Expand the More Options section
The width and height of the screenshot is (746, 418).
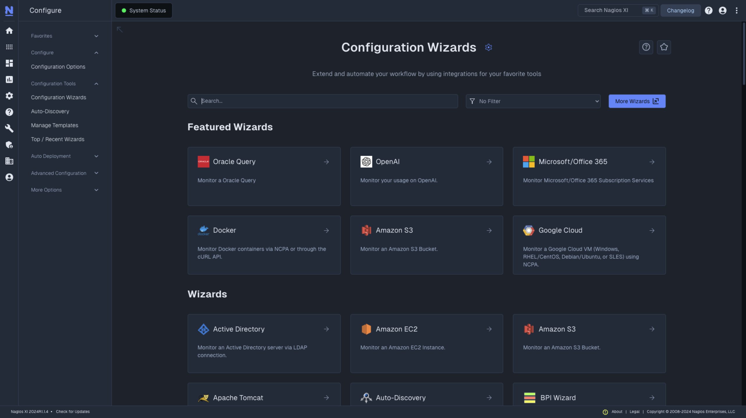[64, 190]
